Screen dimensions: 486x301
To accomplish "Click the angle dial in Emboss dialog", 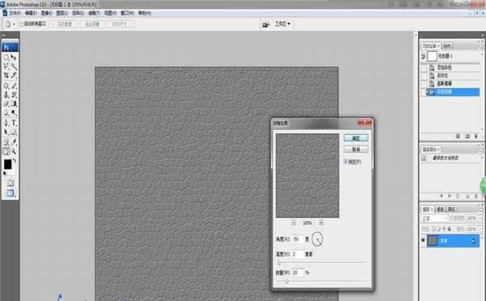I will coord(317,239).
